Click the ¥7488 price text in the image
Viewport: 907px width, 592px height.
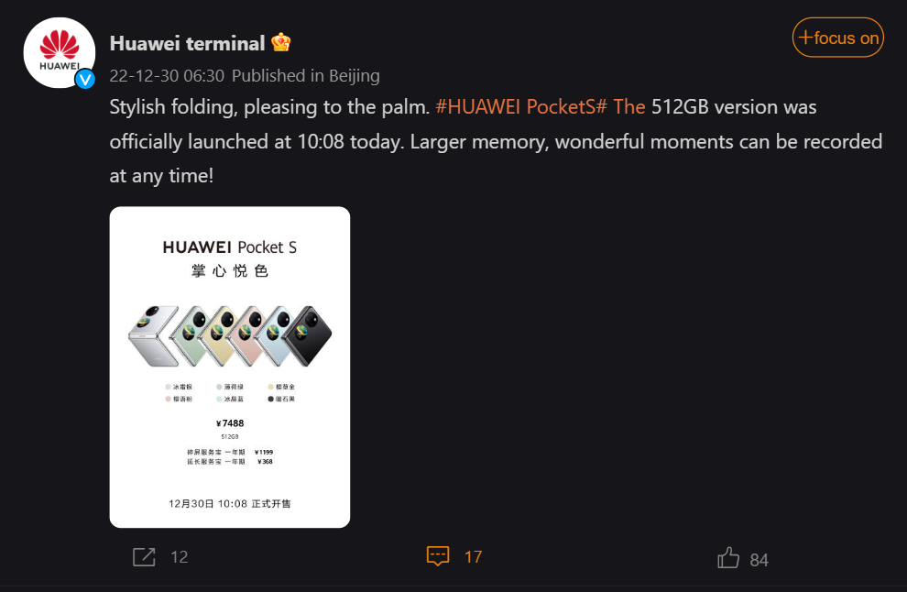(229, 422)
